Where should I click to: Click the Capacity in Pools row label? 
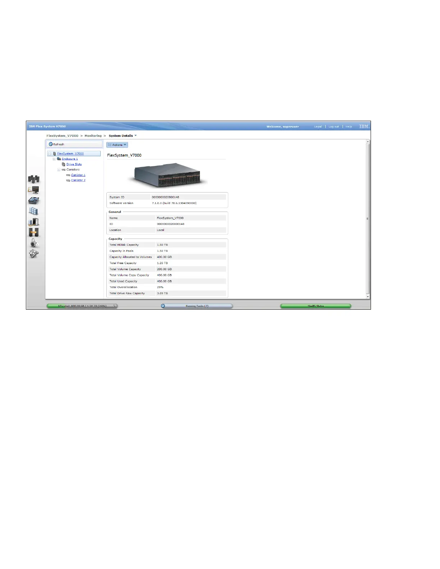122,251
